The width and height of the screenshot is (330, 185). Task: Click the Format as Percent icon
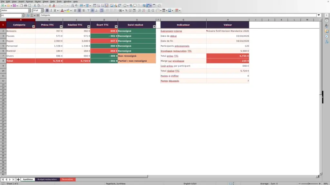tap(126, 11)
